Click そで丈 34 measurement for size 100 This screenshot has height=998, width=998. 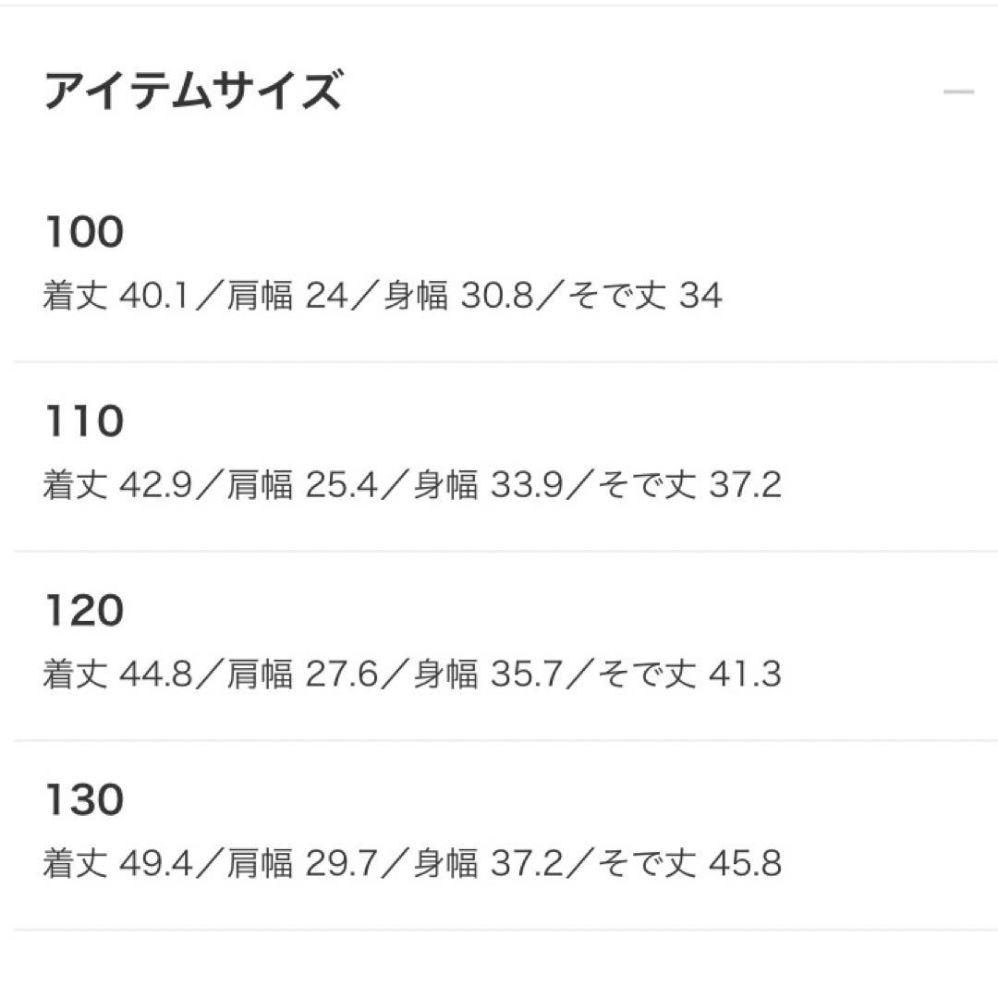tap(646, 297)
